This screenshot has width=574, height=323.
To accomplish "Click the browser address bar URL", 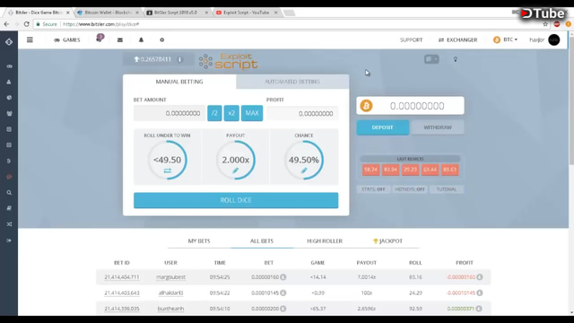I will coord(101,24).
